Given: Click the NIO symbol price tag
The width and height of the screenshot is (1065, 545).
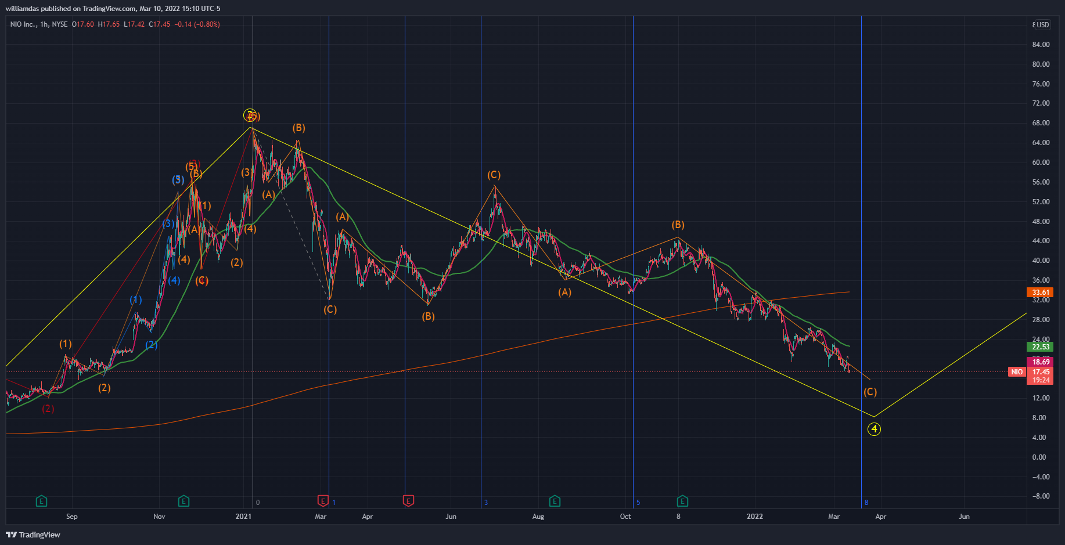Looking at the screenshot, I should click(x=1017, y=372).
